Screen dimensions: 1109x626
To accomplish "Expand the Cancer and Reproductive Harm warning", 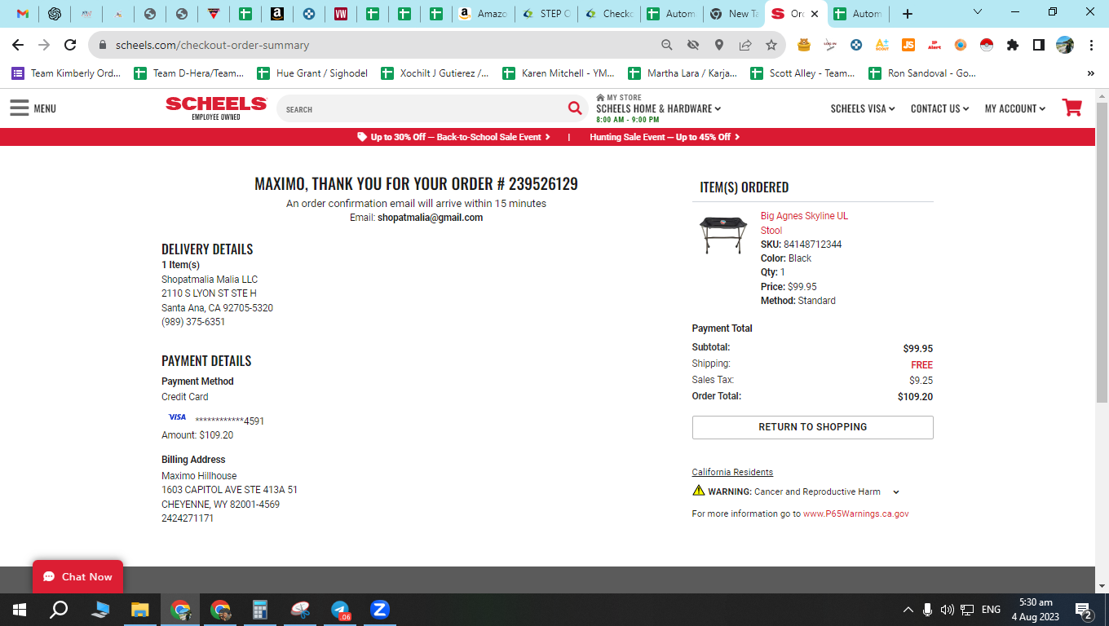I will [896, 492].
